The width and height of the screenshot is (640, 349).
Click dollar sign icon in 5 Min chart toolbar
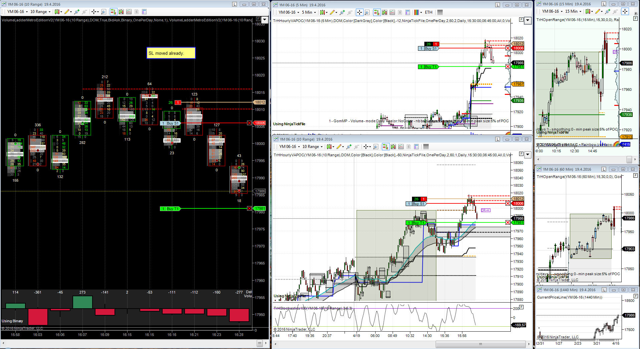(x=400, y=12)
